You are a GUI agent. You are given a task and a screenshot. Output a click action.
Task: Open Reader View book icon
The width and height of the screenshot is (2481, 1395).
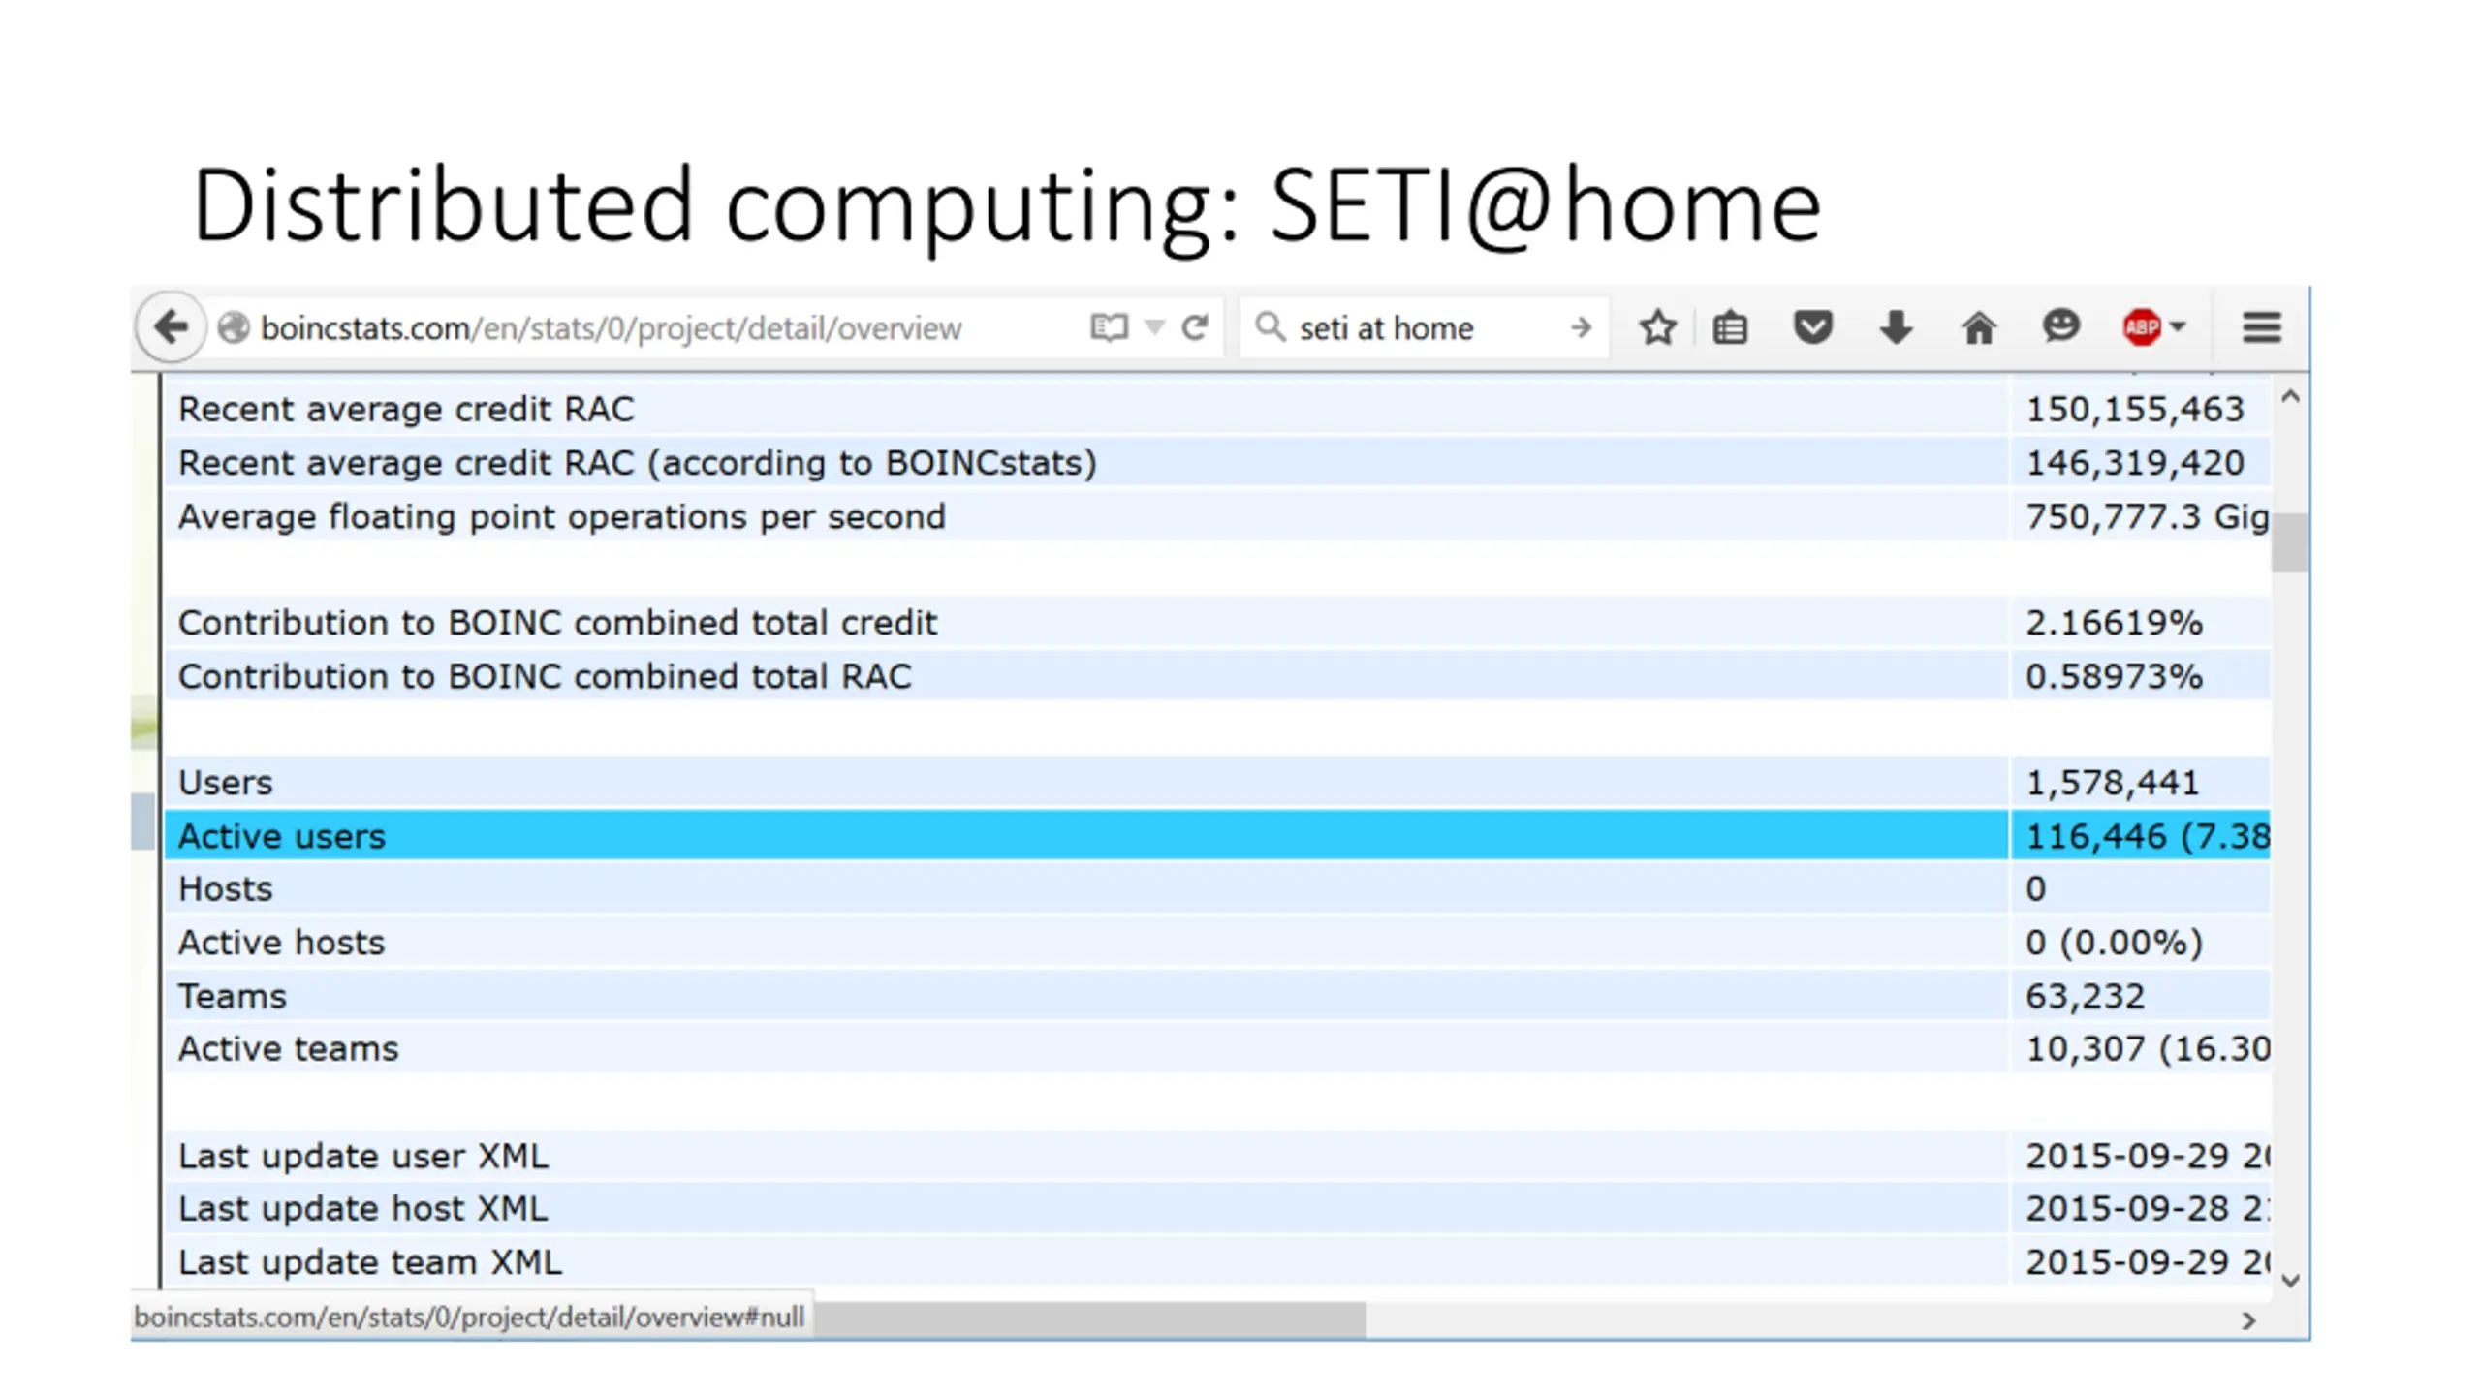[1109, 327]
